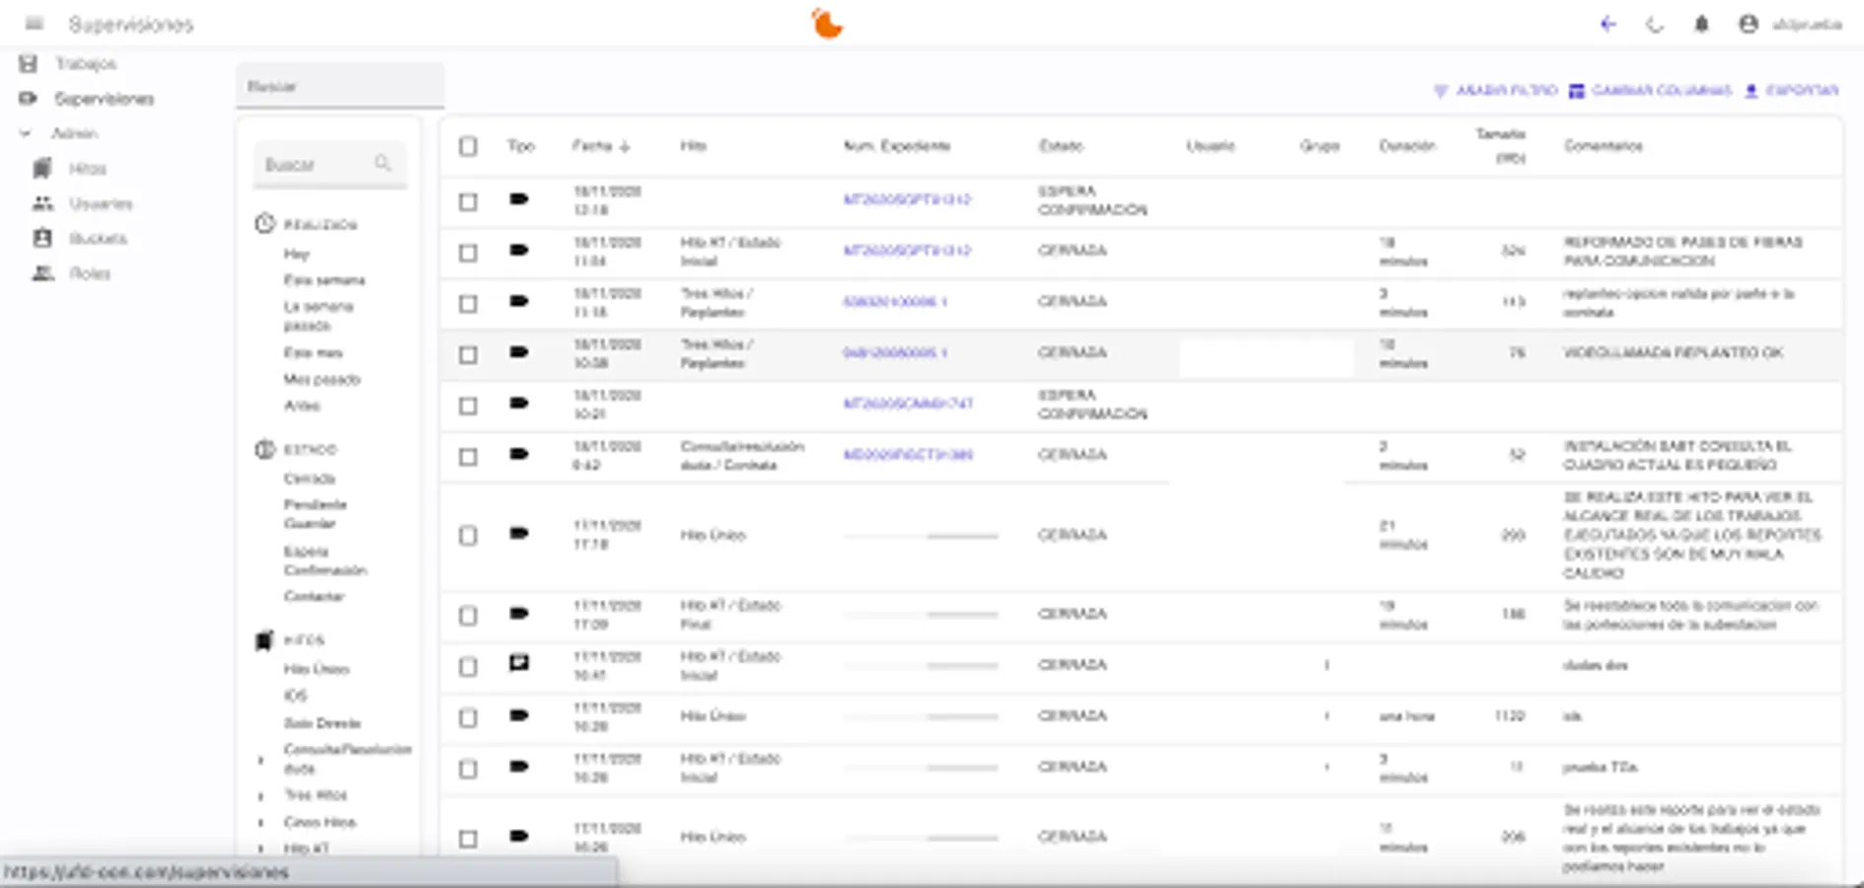Image resolution: width=1864 pixels, height=888 pixels.
Task: Click the Buckets sidebar icon
Action: tap(41, 238)
